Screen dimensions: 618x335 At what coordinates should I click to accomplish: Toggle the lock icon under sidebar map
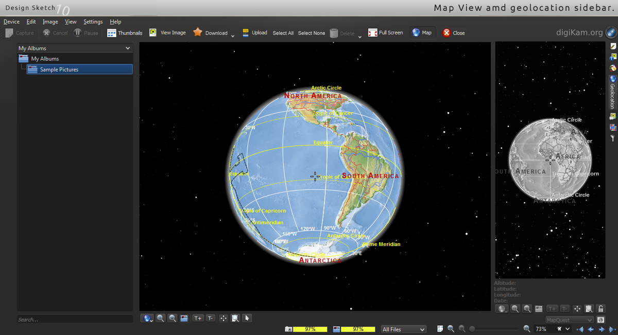click(600, 309)
